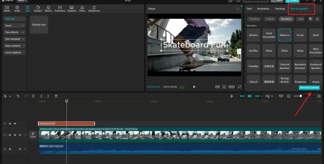Select the Skateboard Fun text clip
The width and height of the screenshot is (324, 164).
(66, 124)
